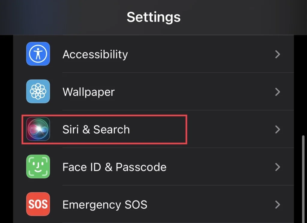Open the Face ID & Passcode chevron

tap(277, 167)
